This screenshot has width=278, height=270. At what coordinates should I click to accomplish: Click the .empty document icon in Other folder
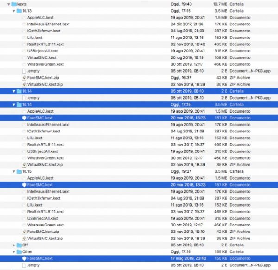tap(24, 265)
